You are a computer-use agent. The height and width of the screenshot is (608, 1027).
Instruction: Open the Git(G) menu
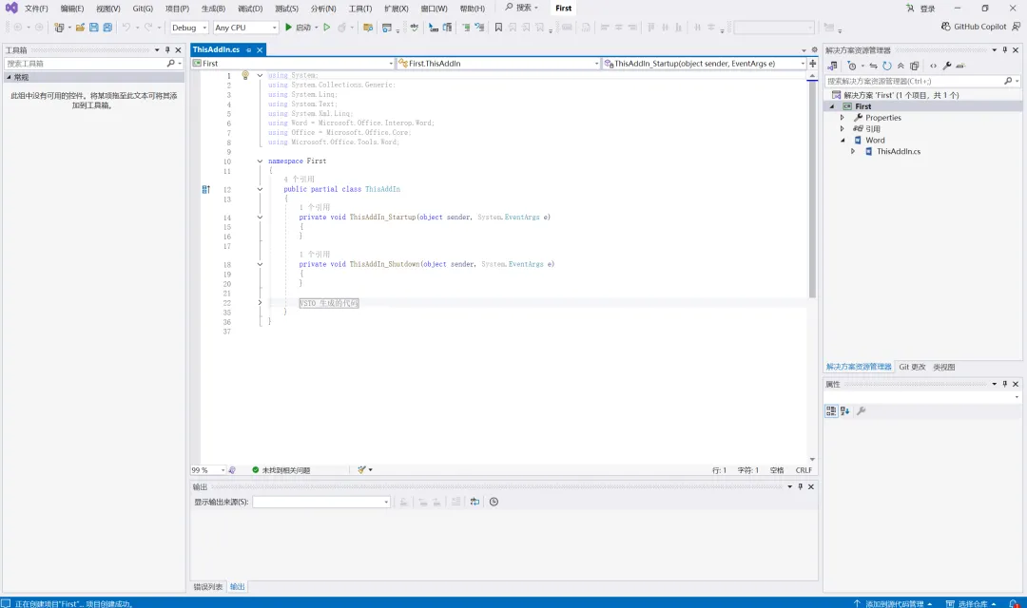pyautogui.click(x=143, y=9)
